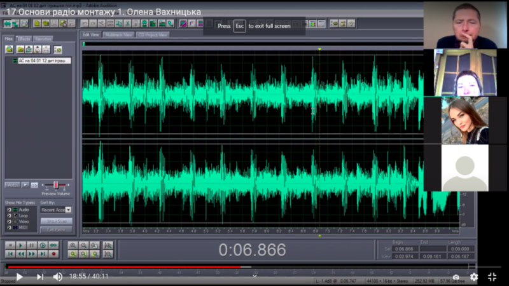Click the Cut scissors toolbar icon
This screenshot has width=509, height=286.
tap(128, 24)
